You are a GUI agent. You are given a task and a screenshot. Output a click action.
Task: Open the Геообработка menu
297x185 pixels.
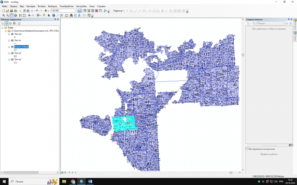(67, 6)
